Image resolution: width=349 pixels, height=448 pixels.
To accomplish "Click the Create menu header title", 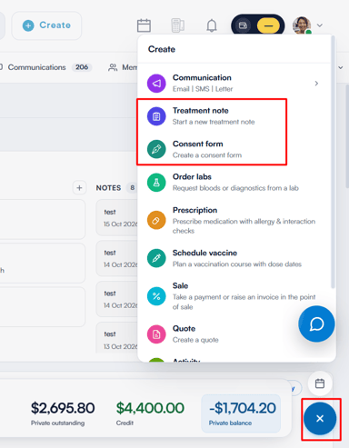I will point(162,49).
